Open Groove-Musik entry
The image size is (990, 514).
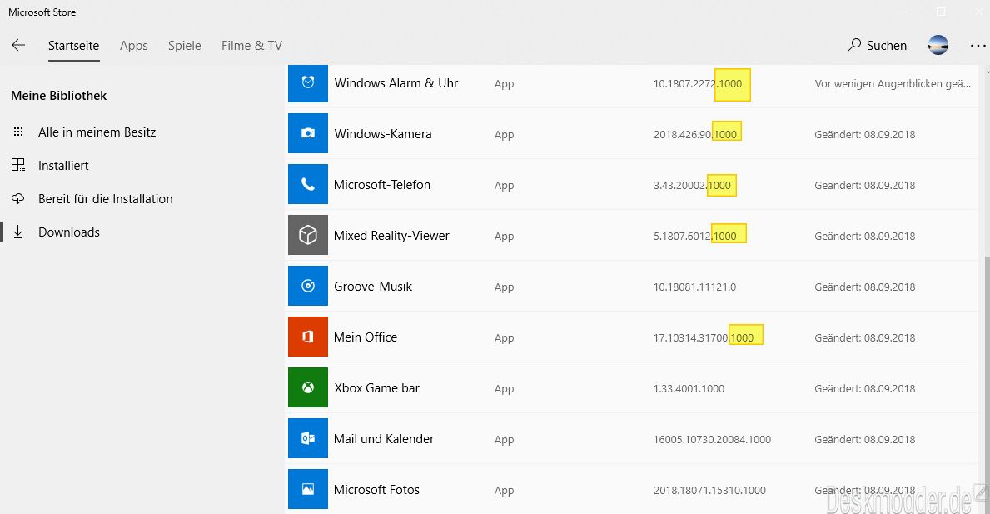pos(372,286)
